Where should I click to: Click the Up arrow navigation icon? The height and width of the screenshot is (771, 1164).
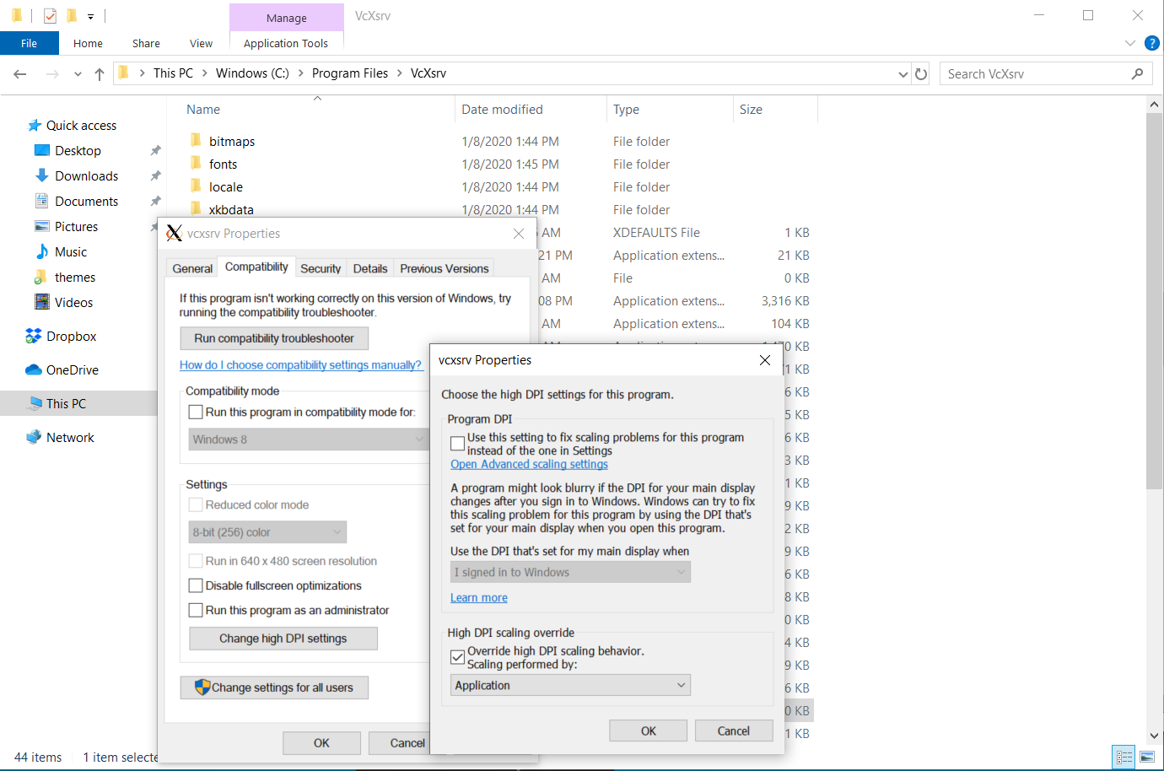[x=100, y=74]
